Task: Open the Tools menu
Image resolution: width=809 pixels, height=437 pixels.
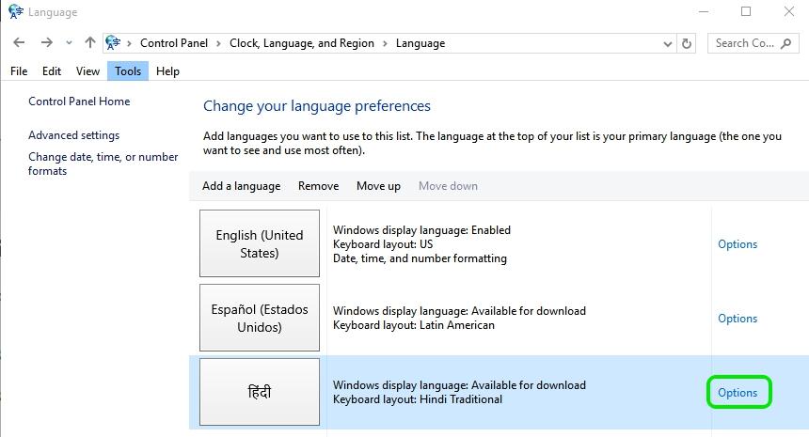Action: point(128,71)
